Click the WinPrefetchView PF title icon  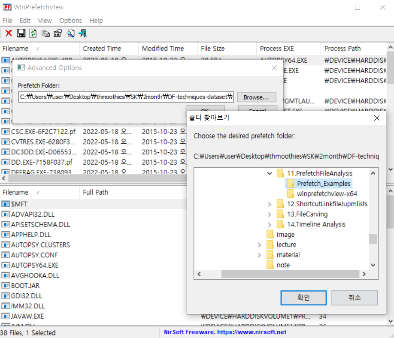click(x=7, y=7)
